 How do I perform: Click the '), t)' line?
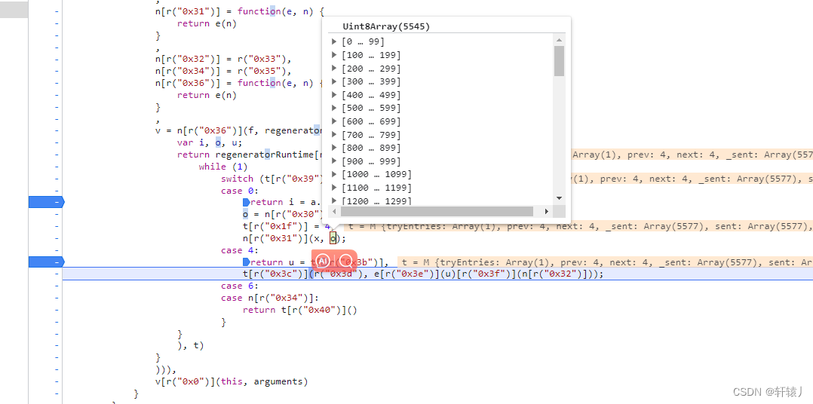[x=190, y=345]
